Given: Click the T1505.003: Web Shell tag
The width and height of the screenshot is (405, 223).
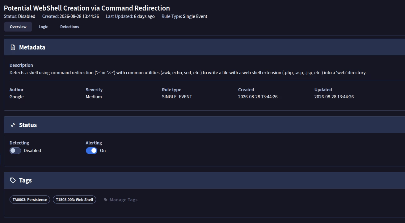Looking at the screenshot, I should (74, 199).
